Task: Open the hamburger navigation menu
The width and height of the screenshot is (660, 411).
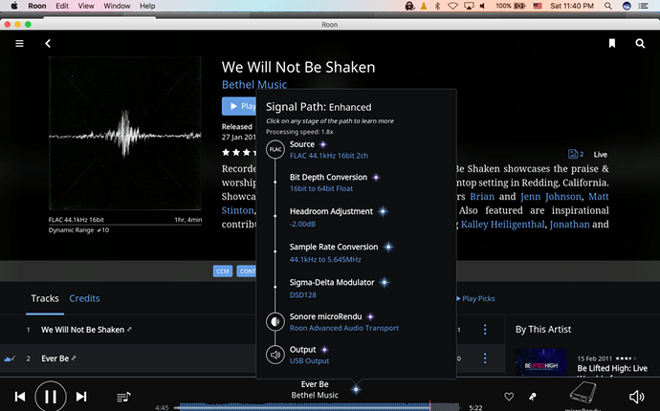Action: coord(19,43)
